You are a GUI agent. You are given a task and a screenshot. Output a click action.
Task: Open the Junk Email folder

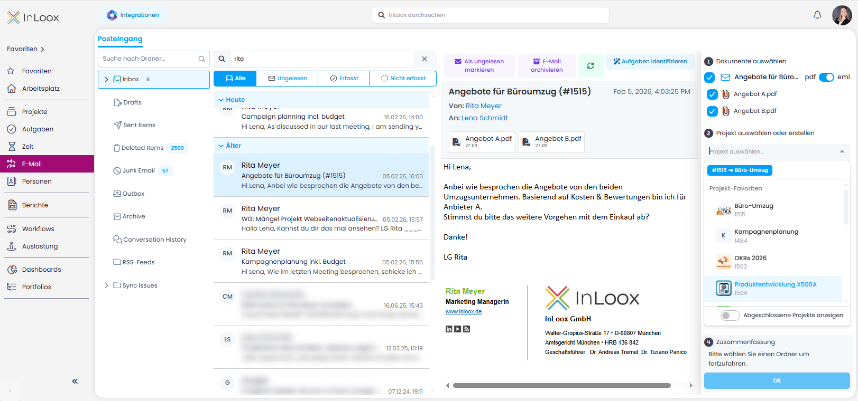click(143, 171)
